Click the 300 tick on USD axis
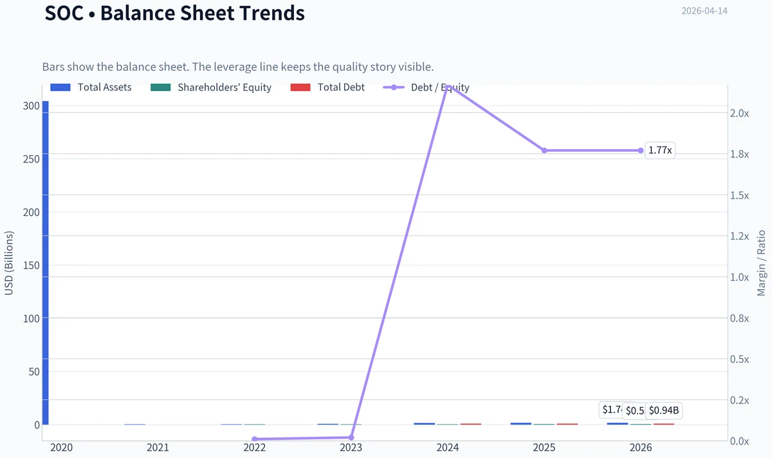This screenshot has width=772, height=458. point(32,106)
